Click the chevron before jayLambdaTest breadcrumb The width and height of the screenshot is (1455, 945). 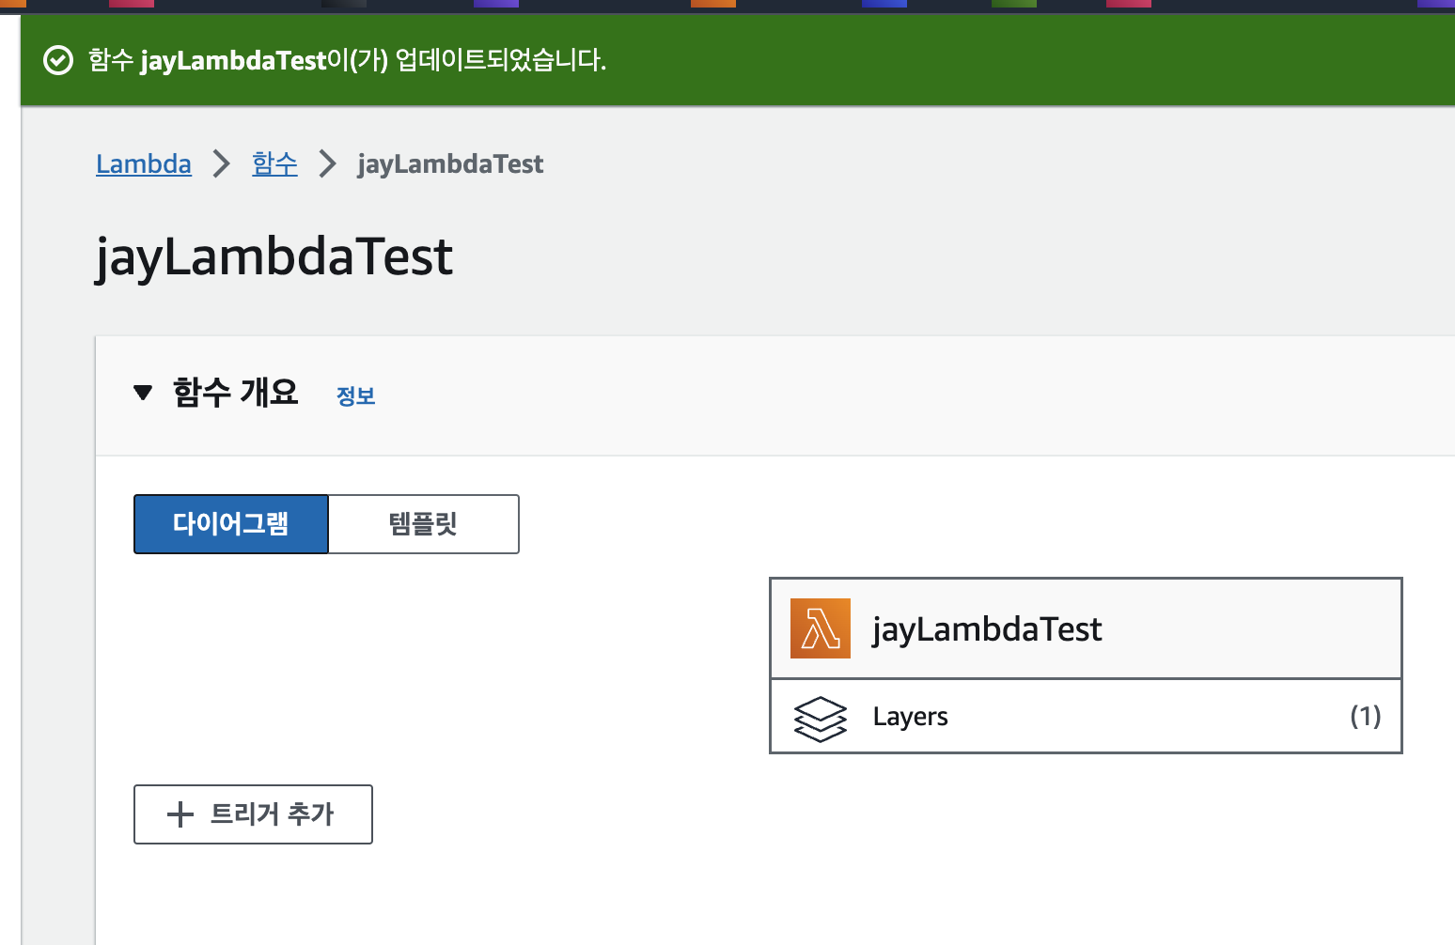click(327, 163)
